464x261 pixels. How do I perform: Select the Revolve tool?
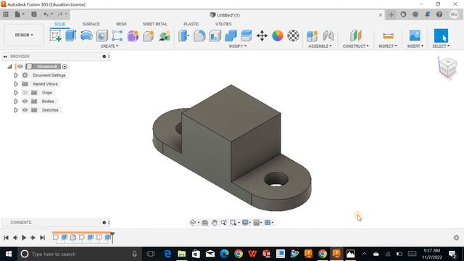[x=86, y=36]
